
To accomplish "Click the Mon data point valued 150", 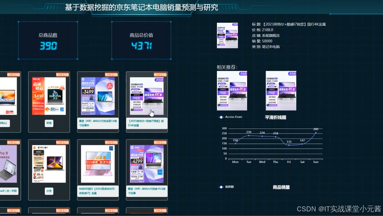I will (x=235, y=144).
